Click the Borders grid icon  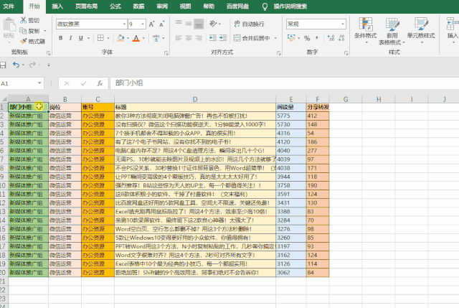(x=100, y=38)
